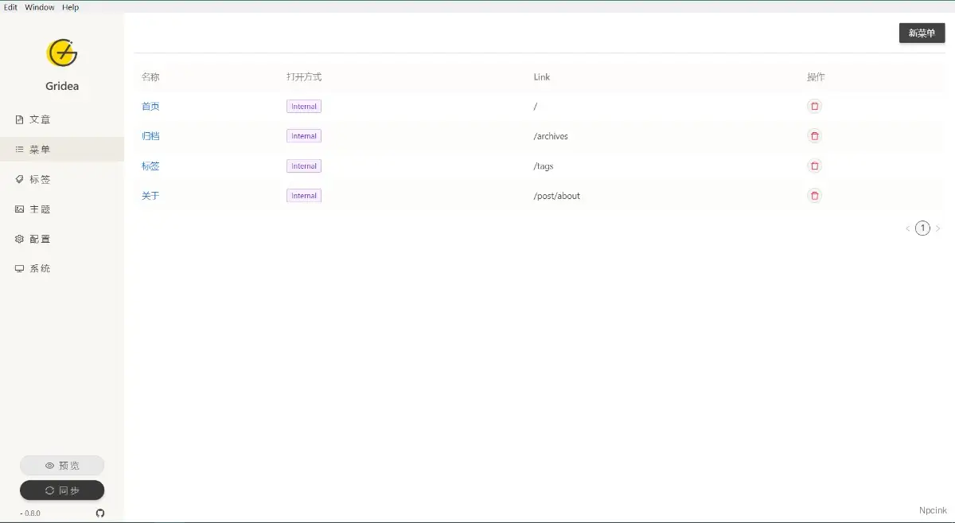Open the GitHub icon link
This screenshot has height=523, width=955.
pos(100,513)
